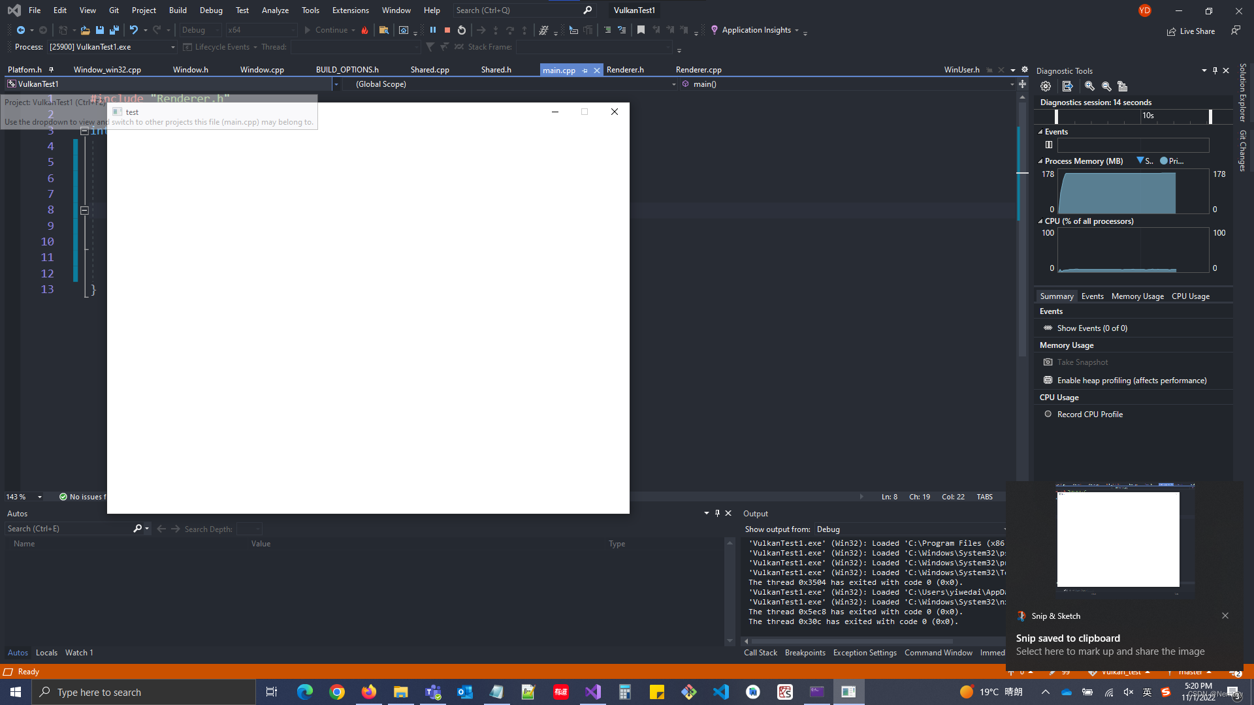Enable the Record CPU Profile option
Viewport: 1254px width, 705px height.
coord(1089,415)
